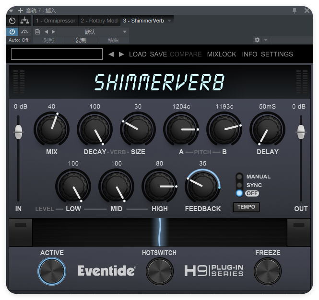Click the ribbon strip glowing marker

160,233
